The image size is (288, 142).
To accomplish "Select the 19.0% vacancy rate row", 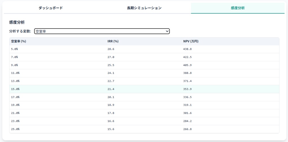I will 15,105.
